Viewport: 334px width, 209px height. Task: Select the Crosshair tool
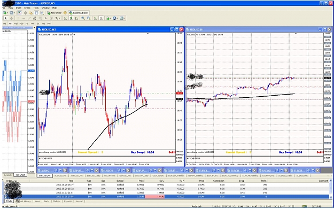coord(11,18)
